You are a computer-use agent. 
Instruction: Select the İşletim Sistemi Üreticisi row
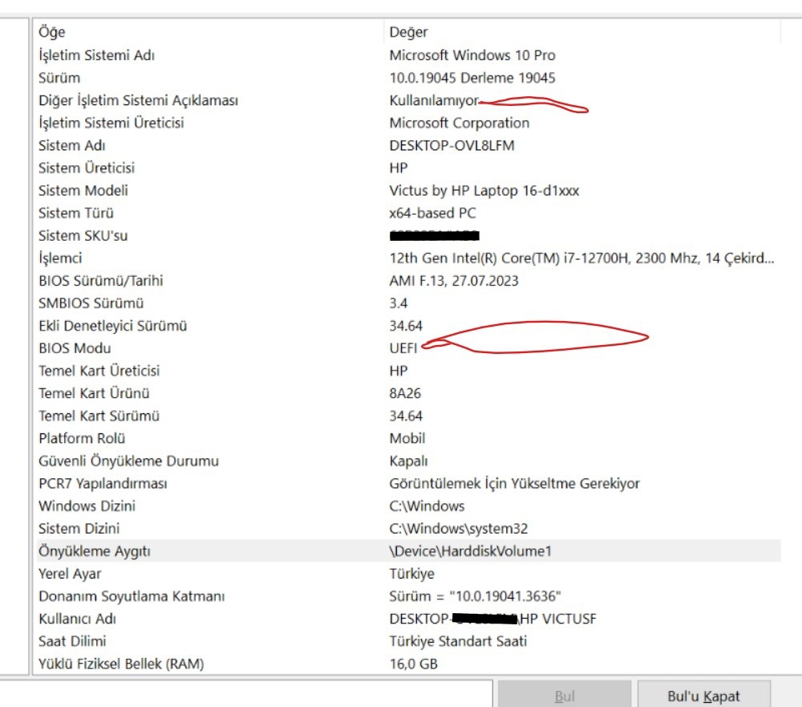click(x=111, y=123)
